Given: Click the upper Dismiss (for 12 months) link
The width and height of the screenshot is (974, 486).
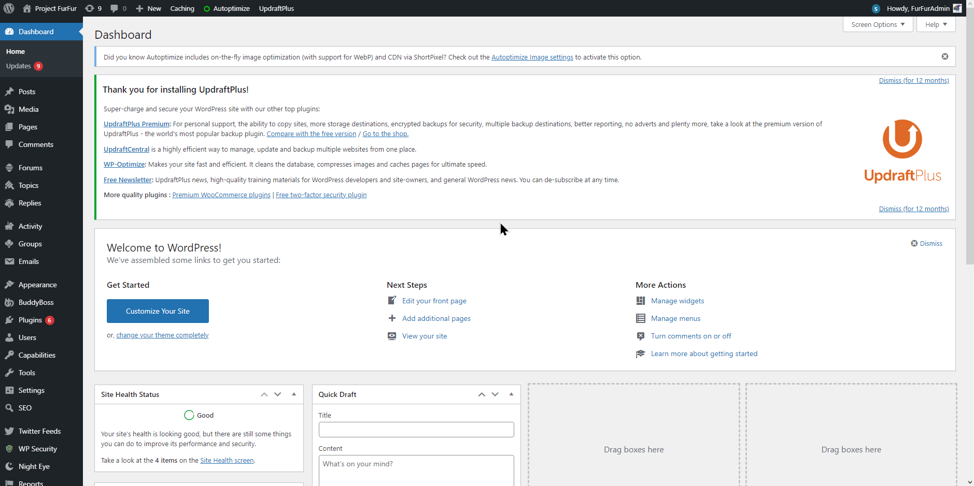Looking at the screenshot, I should pyautogui.click(x=914, y=80).
